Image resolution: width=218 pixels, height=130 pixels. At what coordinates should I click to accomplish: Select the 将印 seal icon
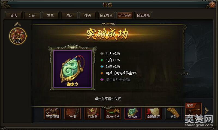coord(72,113)
